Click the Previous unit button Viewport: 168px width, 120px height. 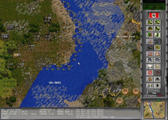(x=157, y=22)
